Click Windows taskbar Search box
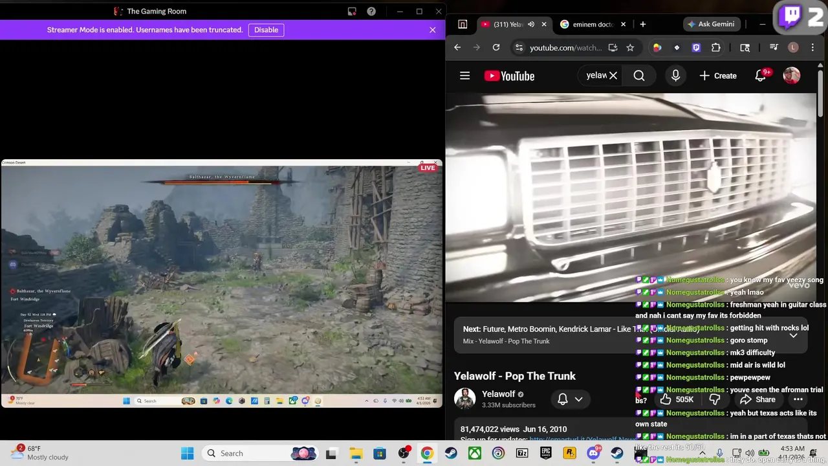The image size is (828, 466). 260,453
